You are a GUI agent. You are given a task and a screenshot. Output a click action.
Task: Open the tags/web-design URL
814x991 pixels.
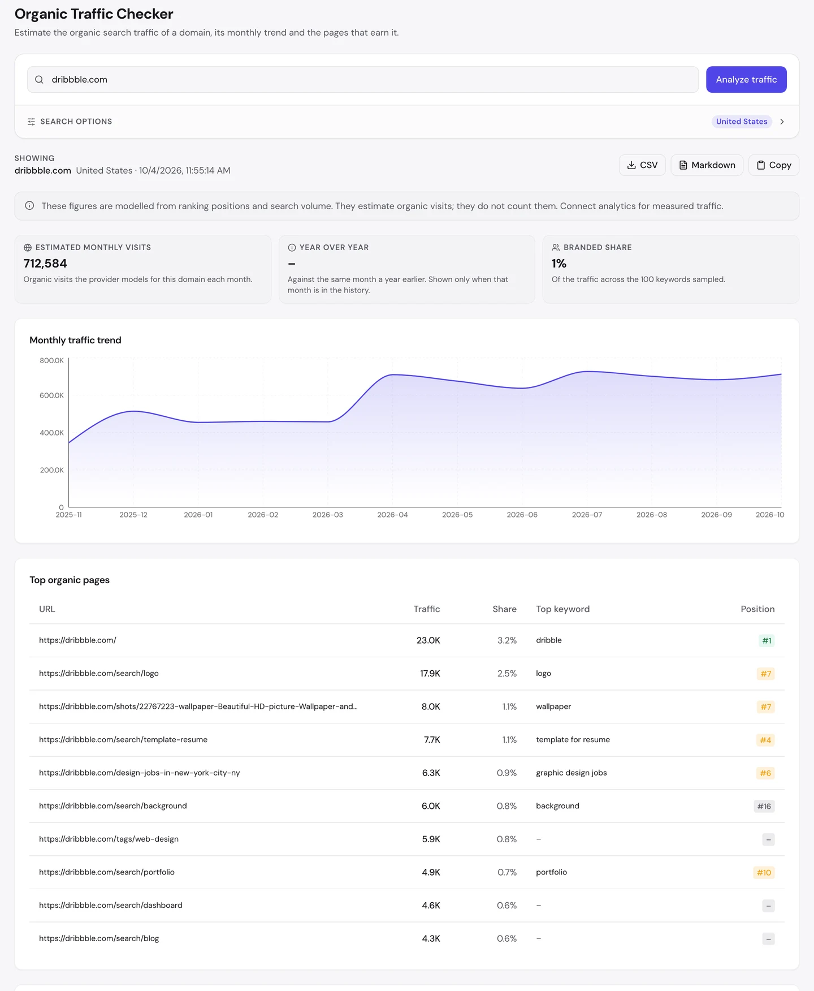click(109, 839)
